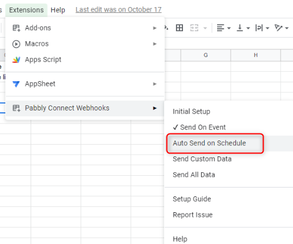Open the merge cells dropdown arrow
293x244 pixels.
tap(205, 28)
